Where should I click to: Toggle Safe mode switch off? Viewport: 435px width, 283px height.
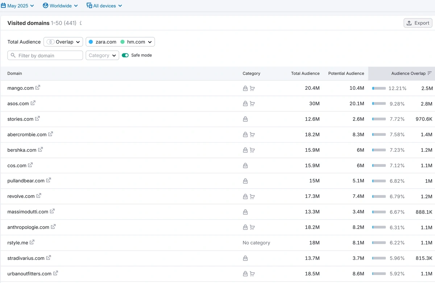125,55
